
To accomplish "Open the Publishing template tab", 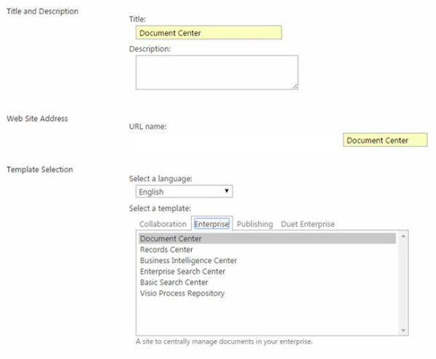I will pos(254,224).
